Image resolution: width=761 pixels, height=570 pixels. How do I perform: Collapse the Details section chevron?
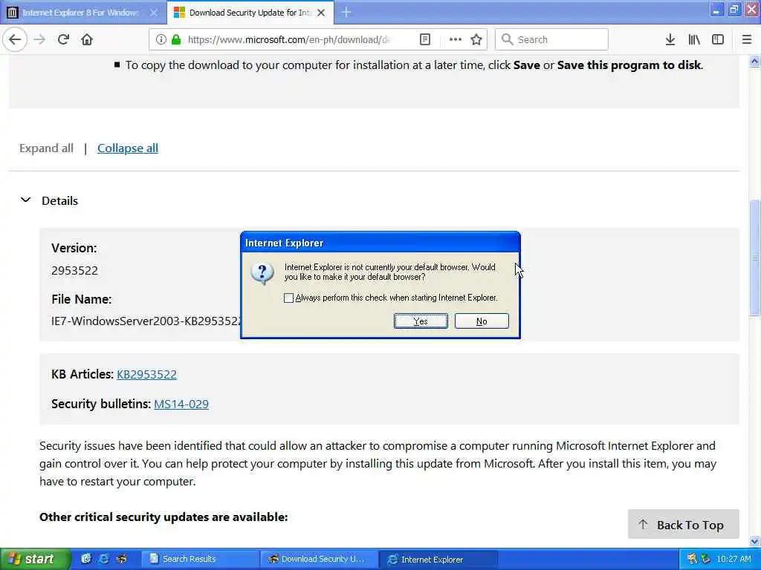26,200
